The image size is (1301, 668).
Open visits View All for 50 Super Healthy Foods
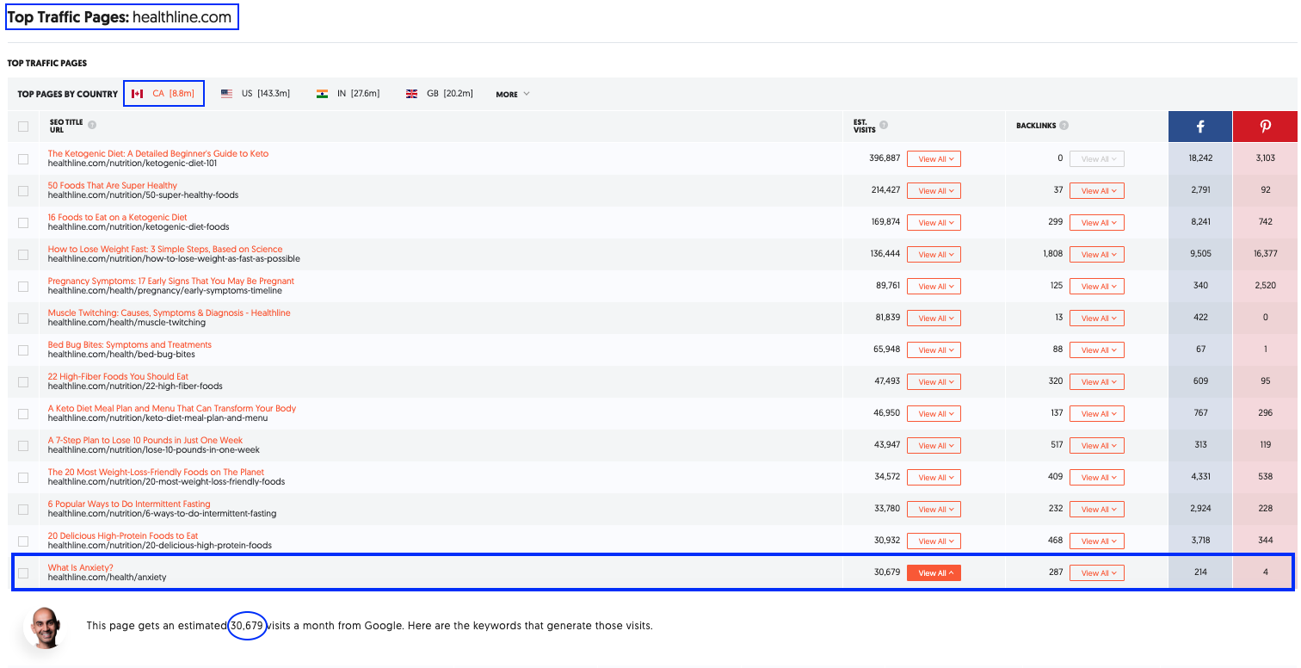tap(934, 190)
